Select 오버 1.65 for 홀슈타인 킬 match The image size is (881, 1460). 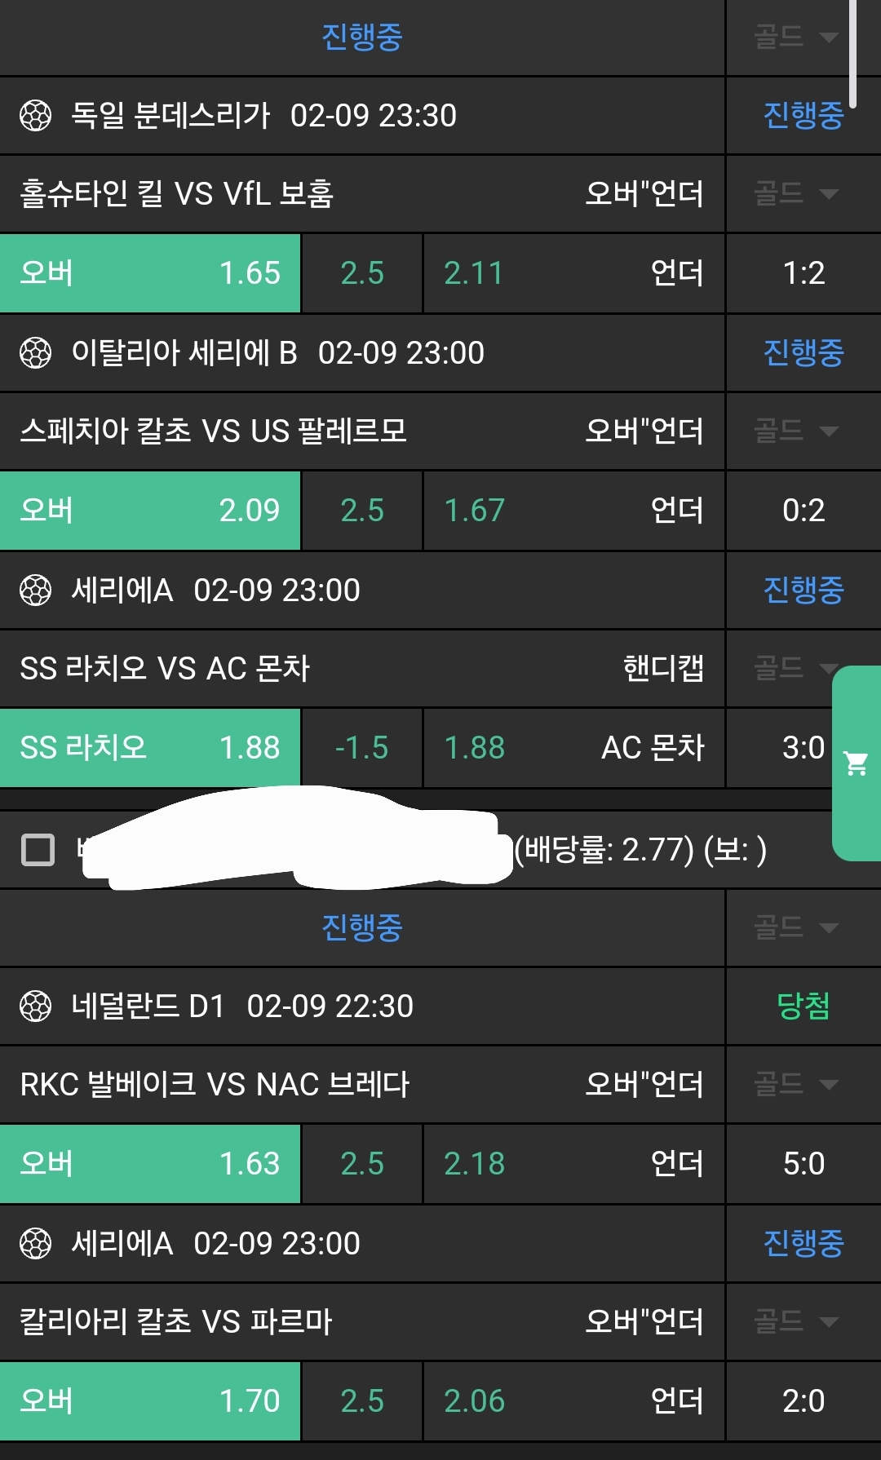pyautogui.click(x=150, y=273)
